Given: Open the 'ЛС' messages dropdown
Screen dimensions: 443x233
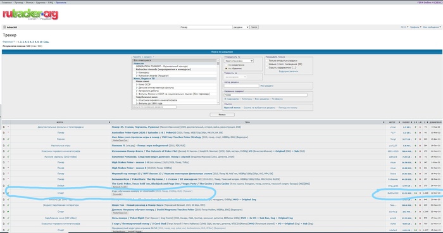Looking at the screenshot, I should 404,27.
